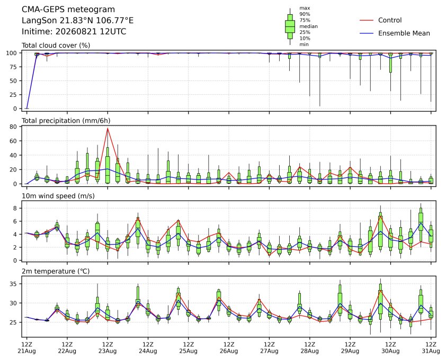Click the '12Z 28Aug' x-axis label
The width and height of the screenshot is (446, 360).
tap(309, 348)
